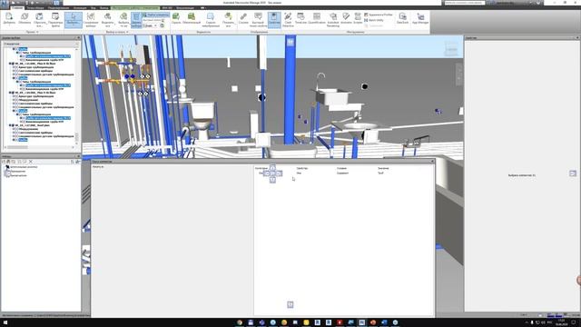Click the Delete icon in Sets toolbar
This screenshot has width=581, height=327.
[30, 162]
